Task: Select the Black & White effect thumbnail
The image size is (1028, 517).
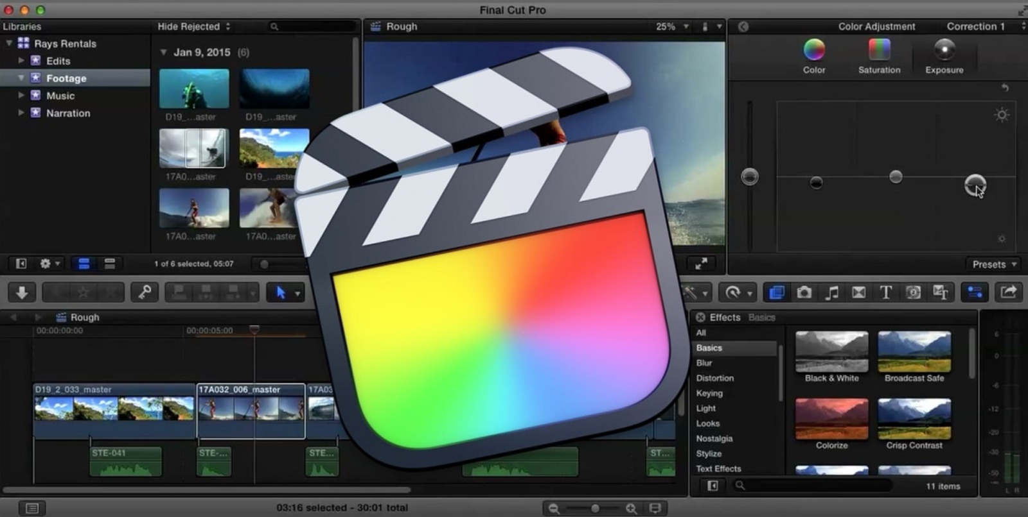Action: (832, 352)
